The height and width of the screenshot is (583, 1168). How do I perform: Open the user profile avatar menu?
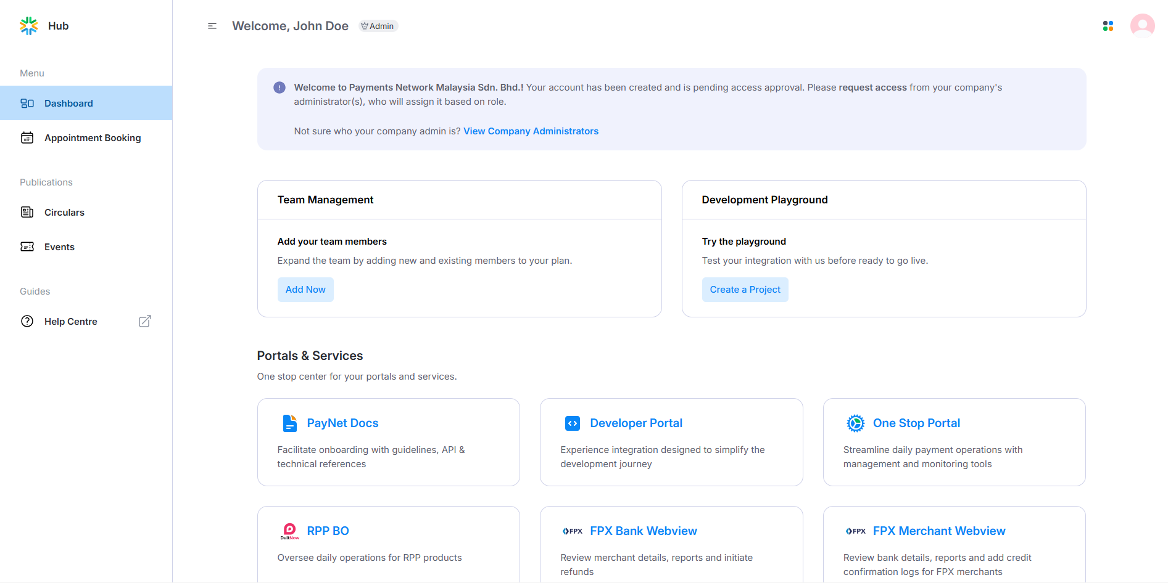point(1142,26)
